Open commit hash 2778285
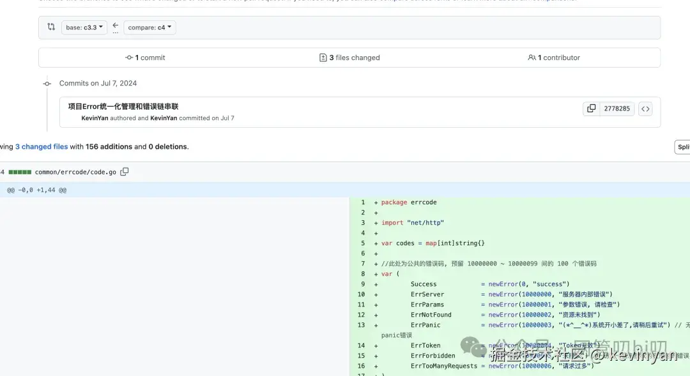Image resolution: width=690 pixels, height=376 pixels. tap(617, 109)
